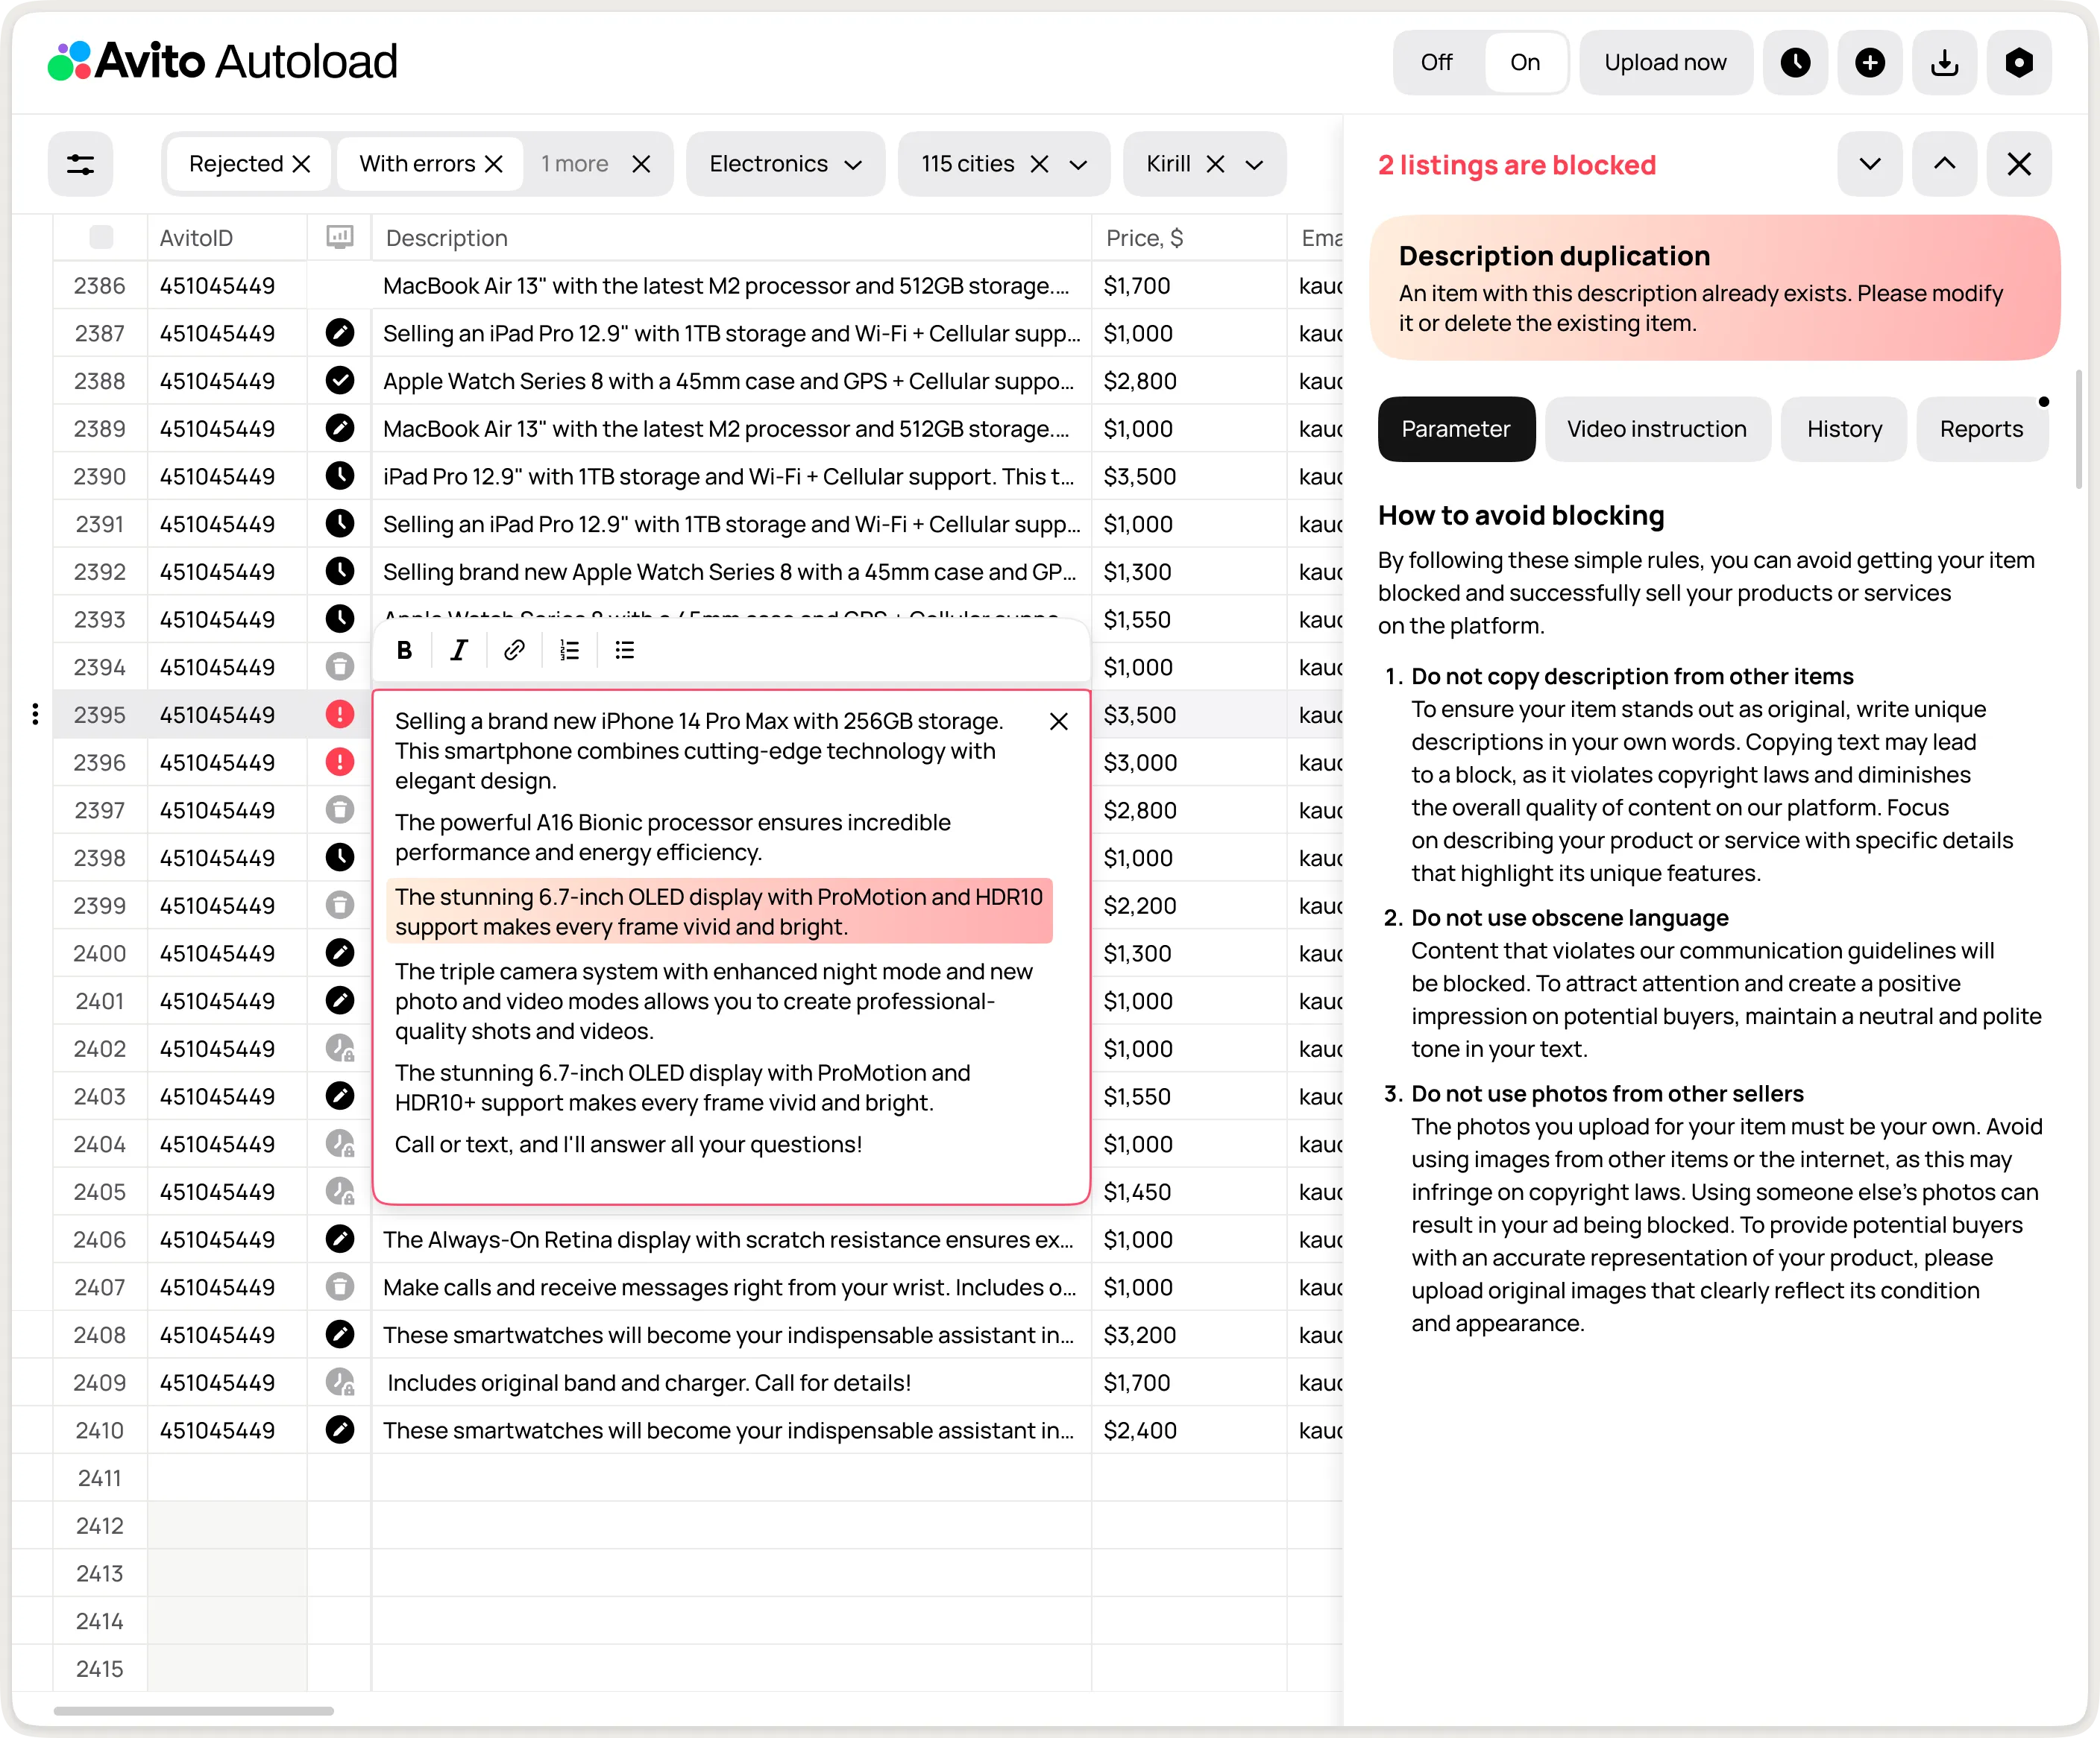Click the trash status icon in row 2394
The width and height of the screenshot is (2100, 1738).
point(340,666)
